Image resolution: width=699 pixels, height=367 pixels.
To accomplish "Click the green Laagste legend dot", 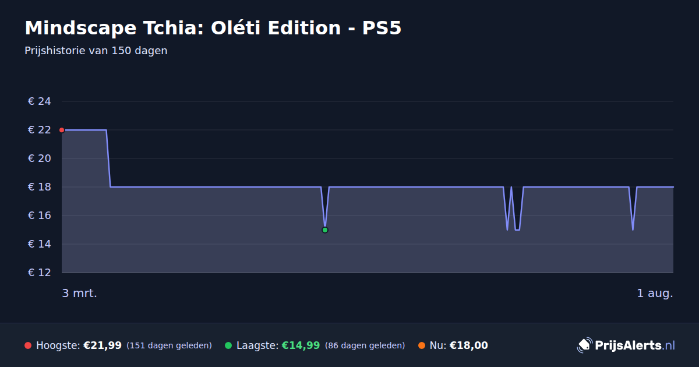I will click(228, 345).
